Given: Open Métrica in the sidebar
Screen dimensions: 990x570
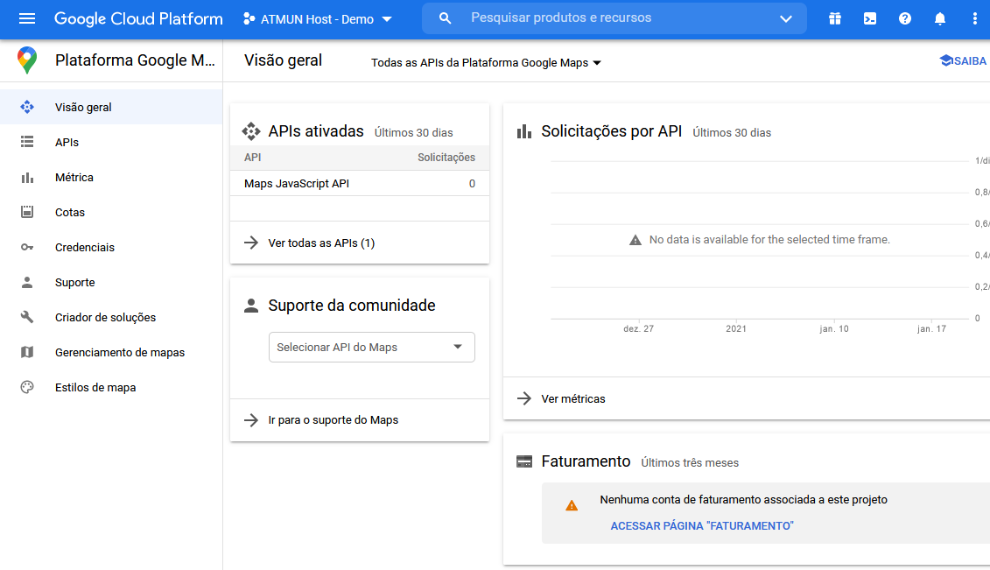Looking at the screenshot, I should pos(111,178).
